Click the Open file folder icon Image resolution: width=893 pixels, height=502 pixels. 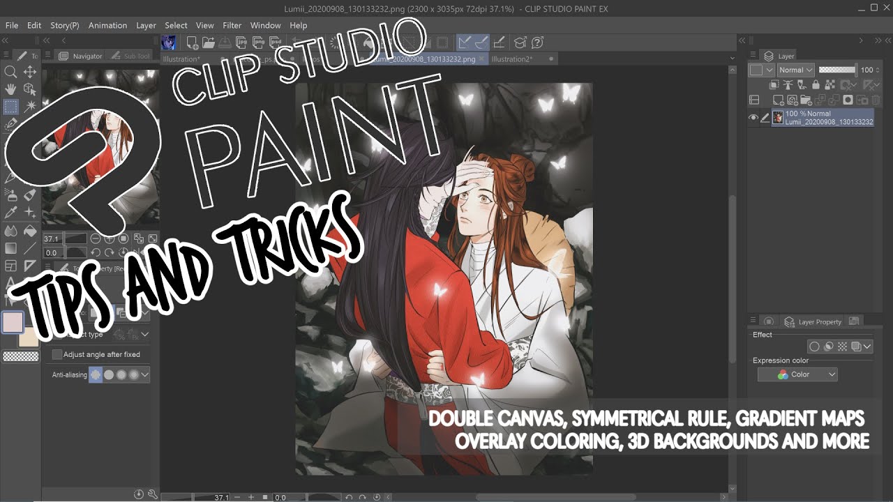click(x=208, y=43)
